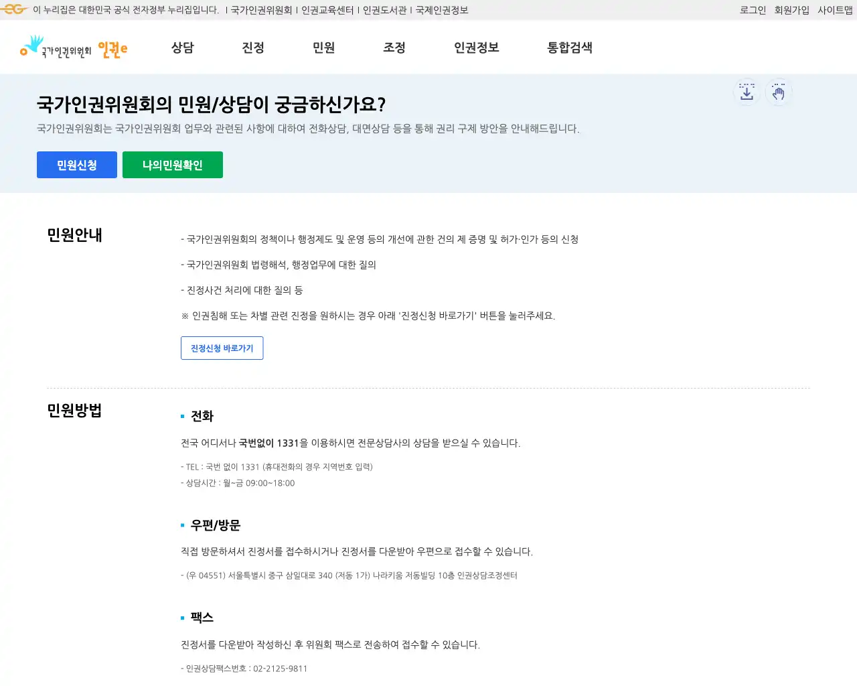The height and width of the screenshot is (686, 857).
Task: Visit the 인권교육센터 link
Action: pos(329,9)
